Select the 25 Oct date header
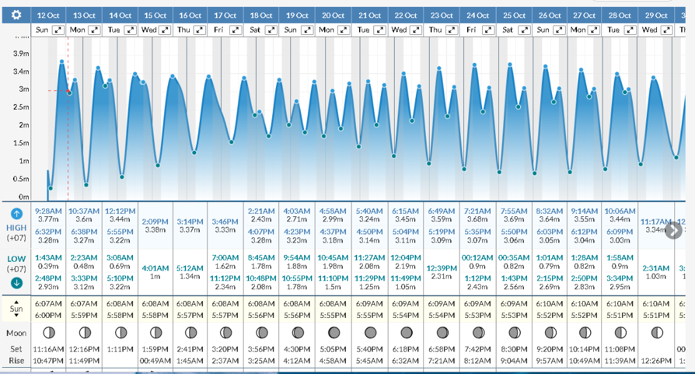 [x=515, y=15]
